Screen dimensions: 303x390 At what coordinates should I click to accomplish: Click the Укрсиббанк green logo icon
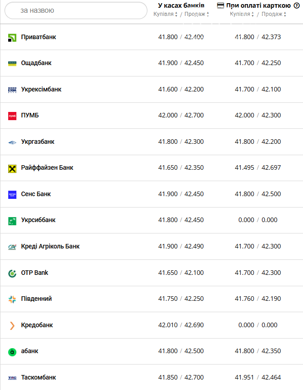click(x=12, y=221)
